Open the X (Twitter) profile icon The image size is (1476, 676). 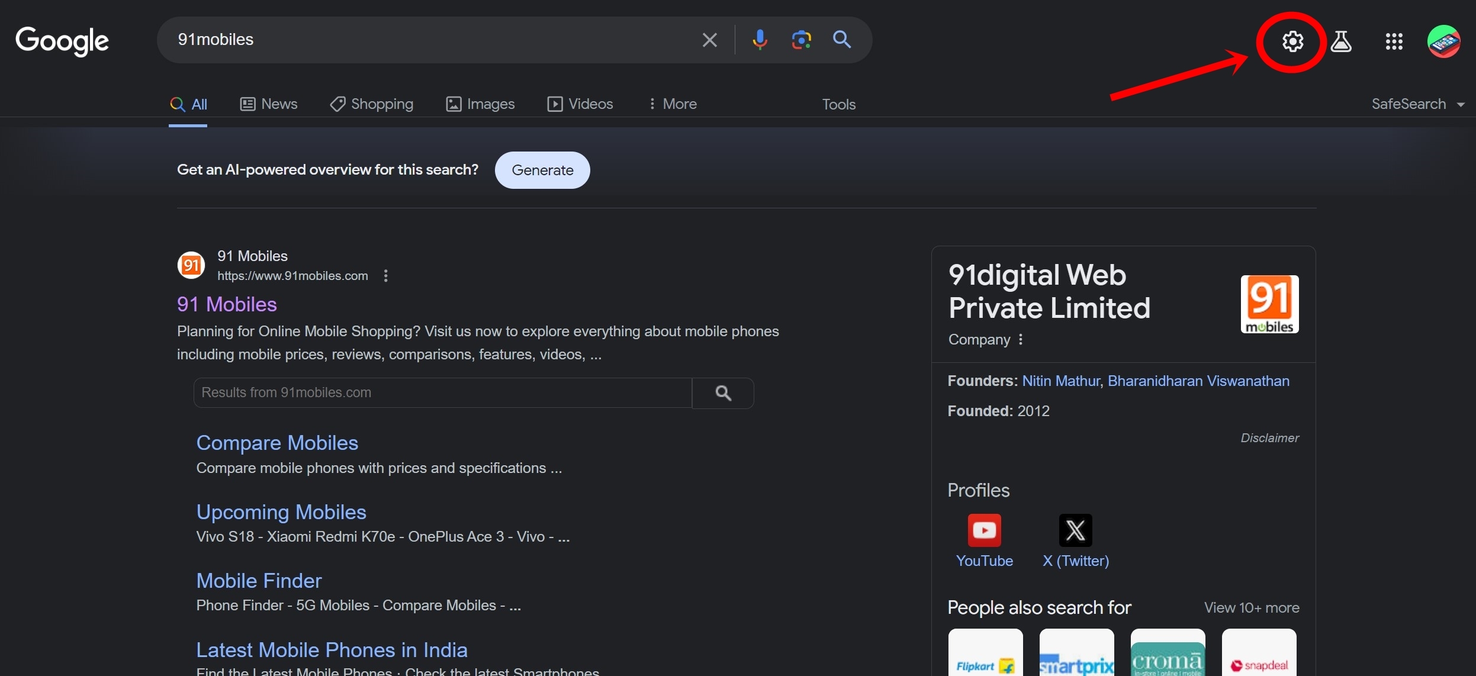coord(1075,530)
